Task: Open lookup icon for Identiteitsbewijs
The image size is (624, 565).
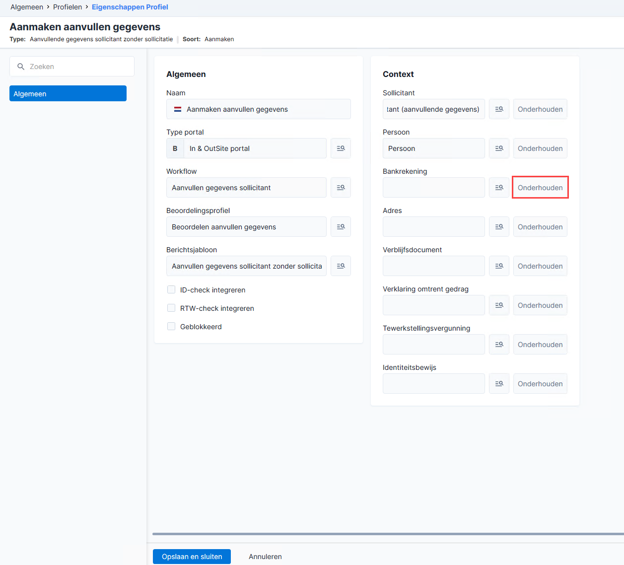Action: point(499,384)
